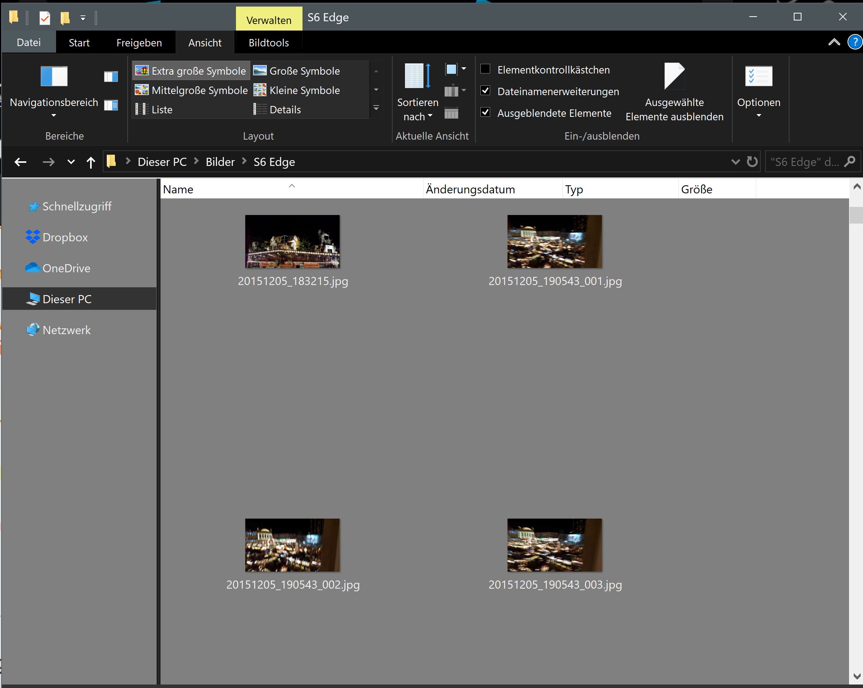
Task: Open recent locations dropdown arrow
Action: coord(71,162)
